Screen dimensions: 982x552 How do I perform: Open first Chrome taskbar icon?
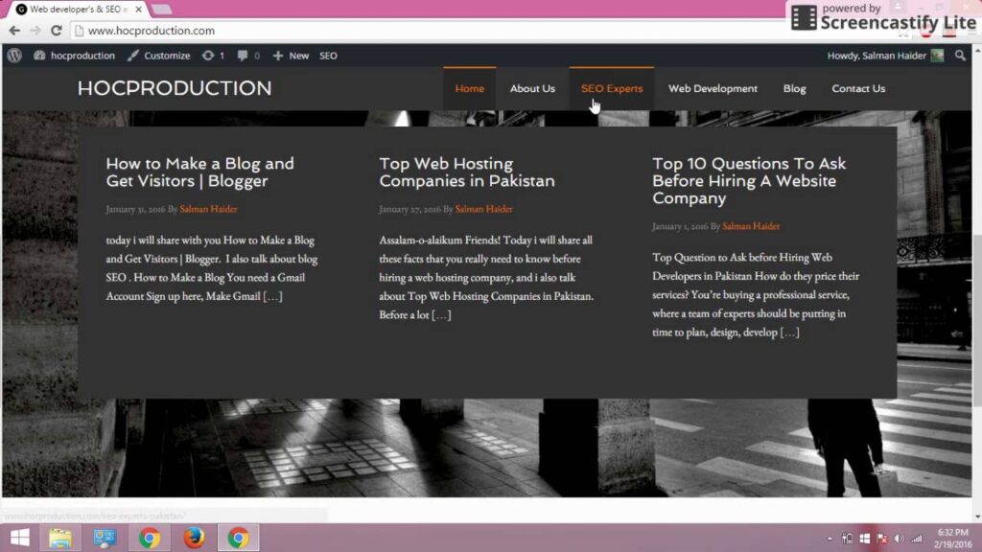tap(149, 538)
